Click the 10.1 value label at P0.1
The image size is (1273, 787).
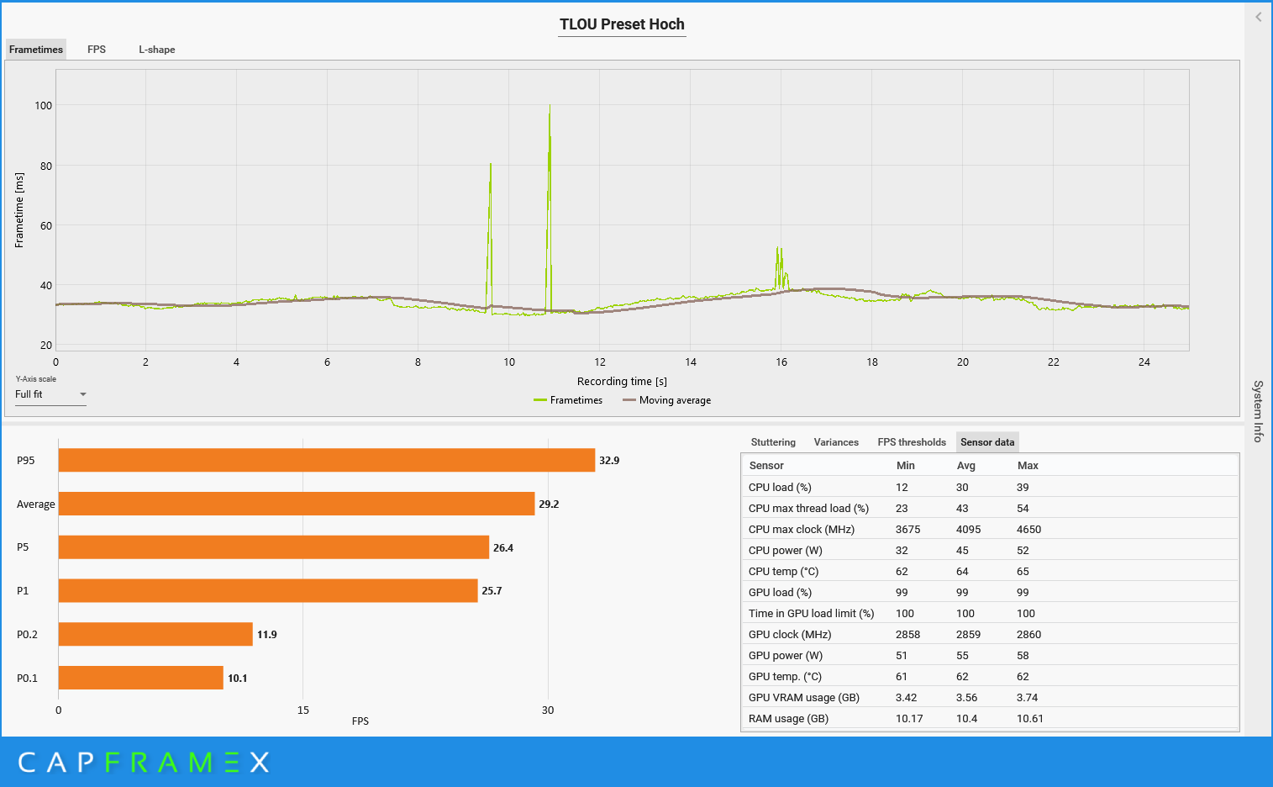tap(238, 679)
